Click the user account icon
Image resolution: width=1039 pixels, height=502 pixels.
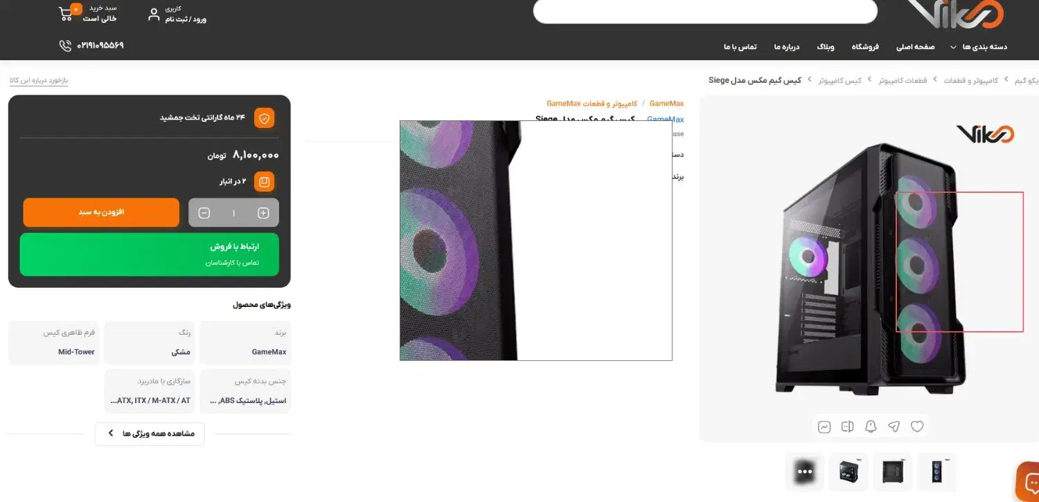point(154,14)
